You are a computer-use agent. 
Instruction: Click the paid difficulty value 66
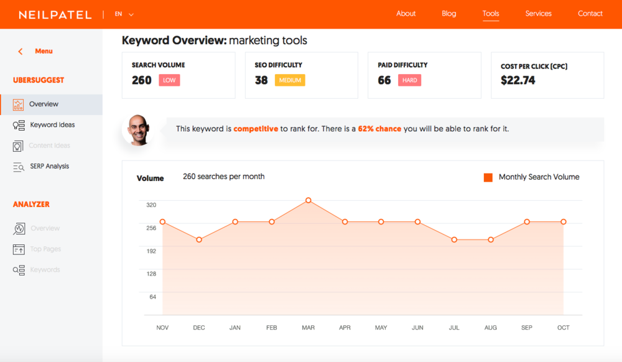click(x=384, y=80)
